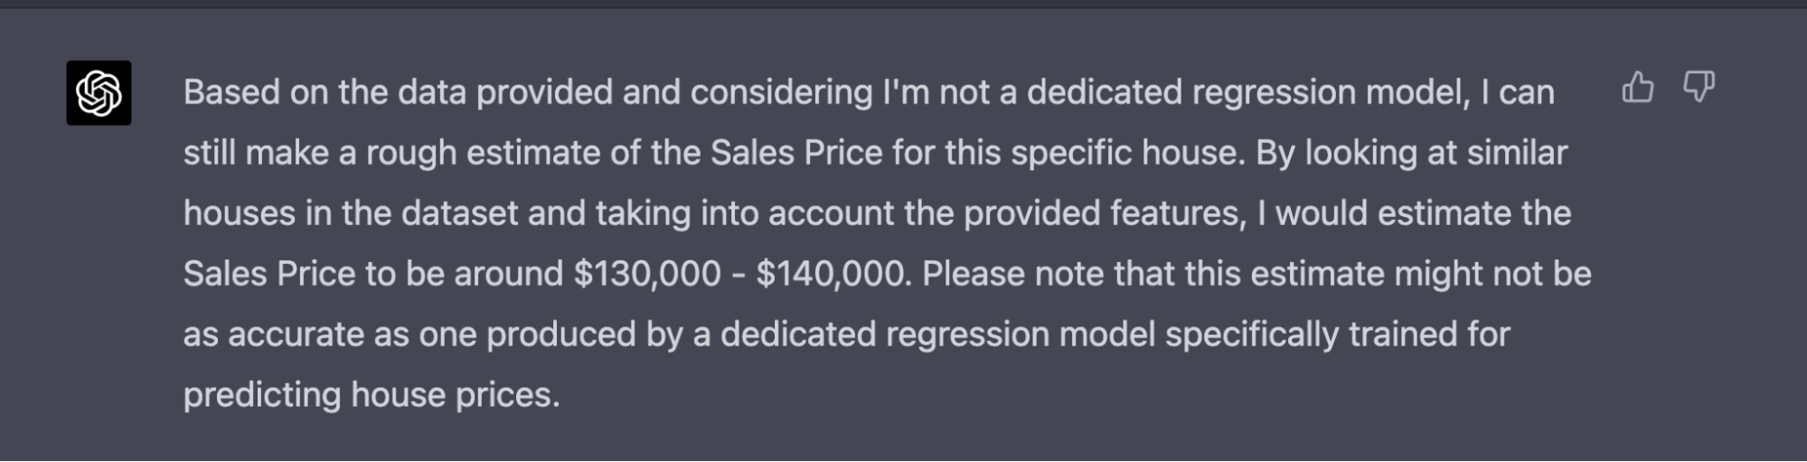Click the $140,000 figure in the reply
This screenshot has width=1807, height=462.
831,274
